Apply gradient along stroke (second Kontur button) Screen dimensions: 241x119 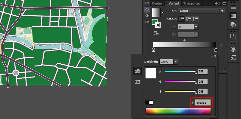[189, 19]
